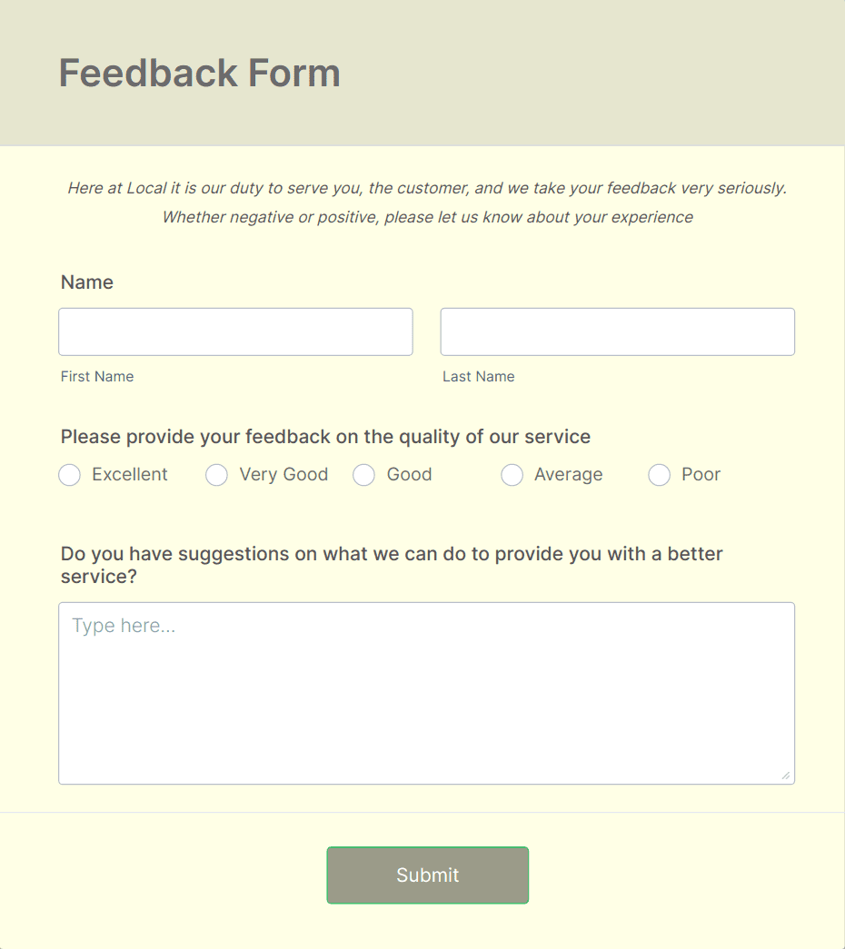845x949 pixels.
Task: Click the Last Name caption text
Action: tap(478, 376)
